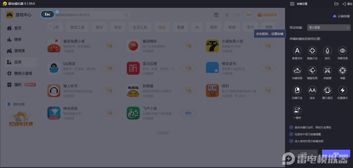Viewport: 353px width, 168px height.
Task: Open the calendar check-in icon
Action: (216, 15)
